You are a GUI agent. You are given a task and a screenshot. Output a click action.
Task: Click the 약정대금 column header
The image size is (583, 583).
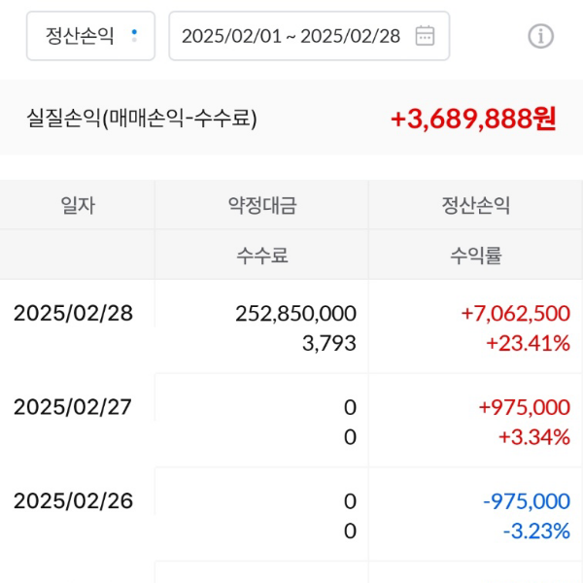[262, 205]
